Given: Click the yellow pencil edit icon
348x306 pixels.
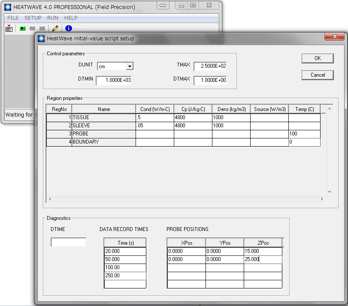Looking at the screenshot, I should point(55,28).
